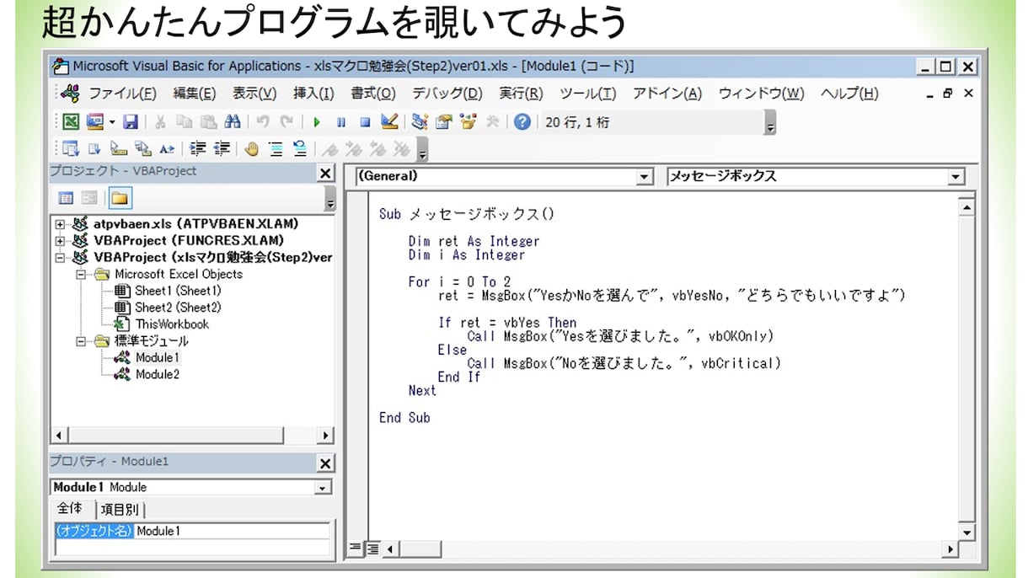Click the Reset (stop) square icon

tap(365, 122)
